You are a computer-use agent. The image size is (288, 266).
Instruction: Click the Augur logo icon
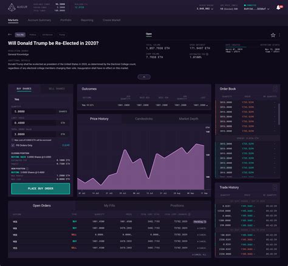(x=12, y=7)
